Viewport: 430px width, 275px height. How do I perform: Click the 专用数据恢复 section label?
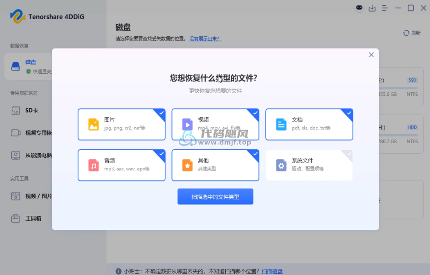(x=24, y=93)
